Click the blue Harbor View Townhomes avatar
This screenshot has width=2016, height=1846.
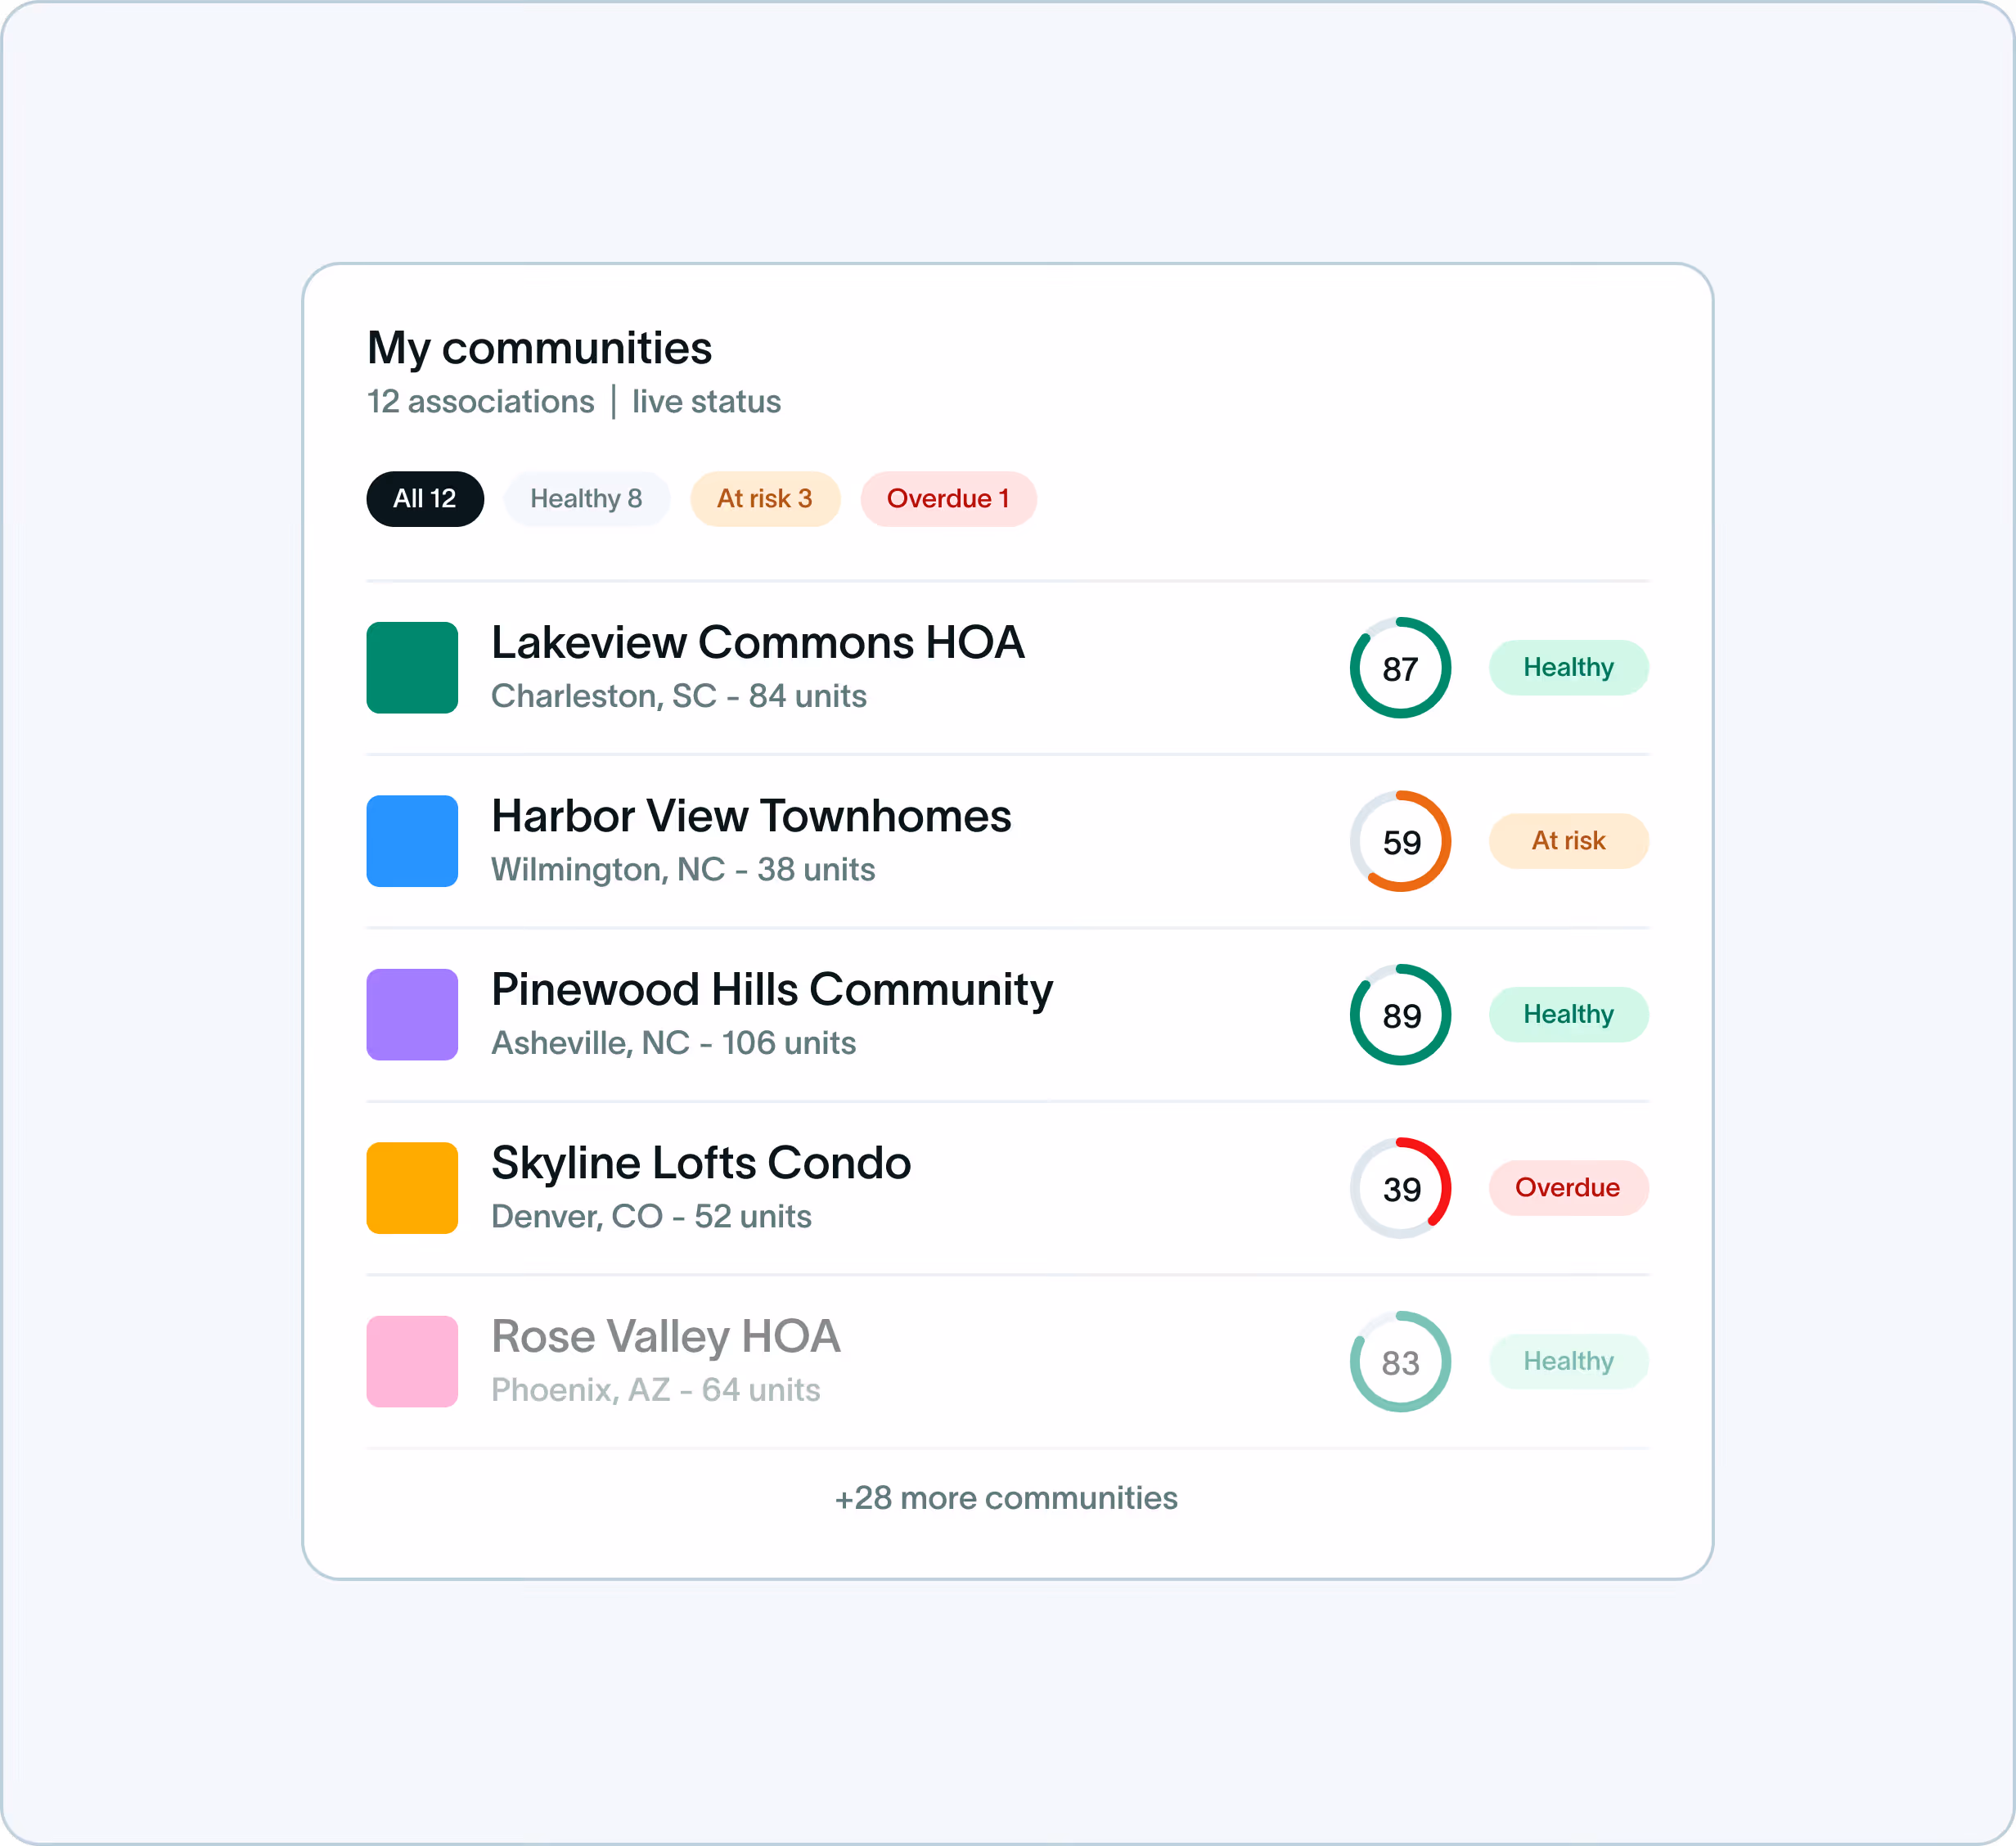[412, 840]
